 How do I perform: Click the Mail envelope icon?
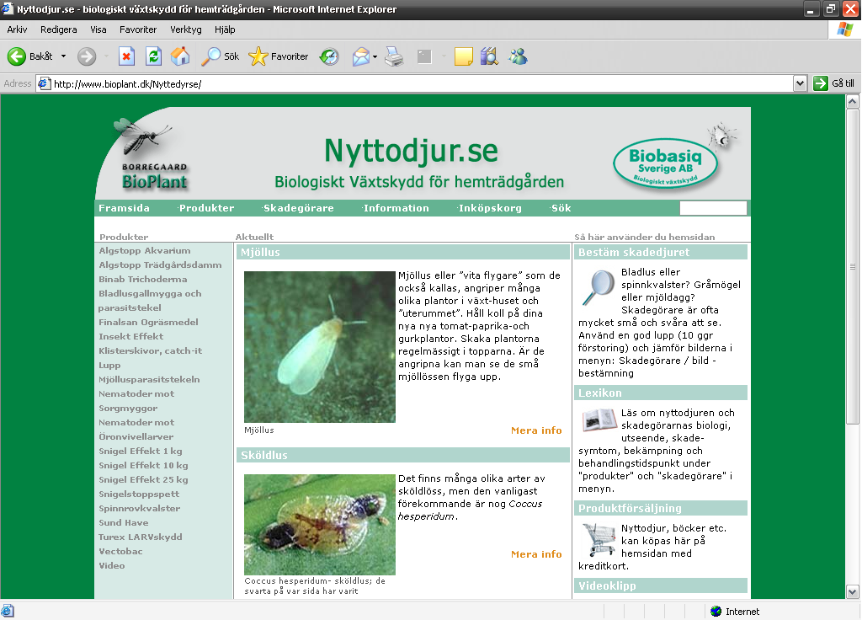(360, 56)
